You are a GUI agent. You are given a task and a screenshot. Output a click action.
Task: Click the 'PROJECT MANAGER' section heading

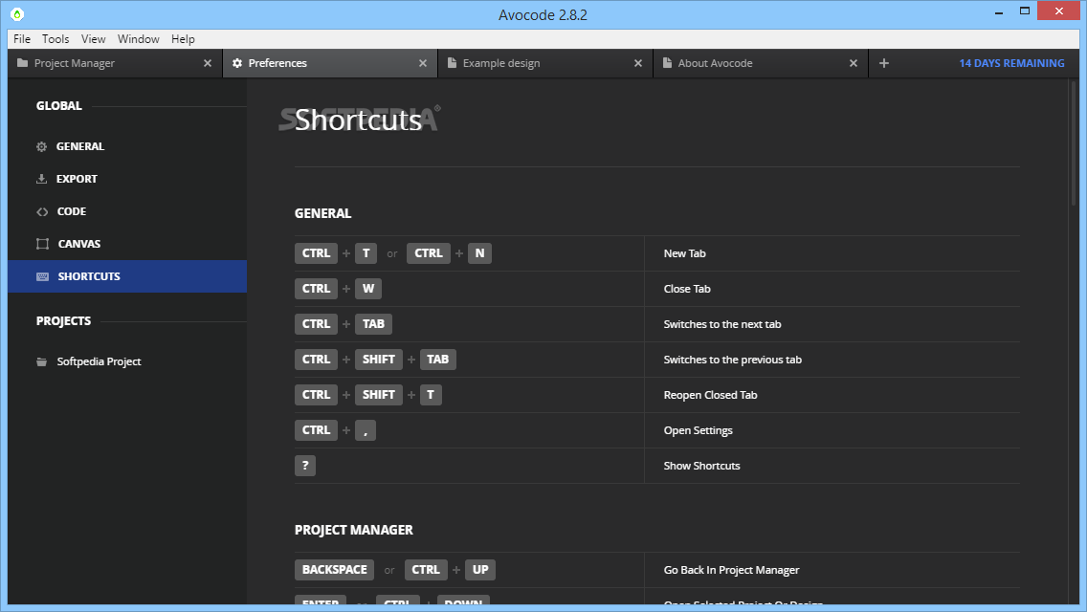[353, 530]
